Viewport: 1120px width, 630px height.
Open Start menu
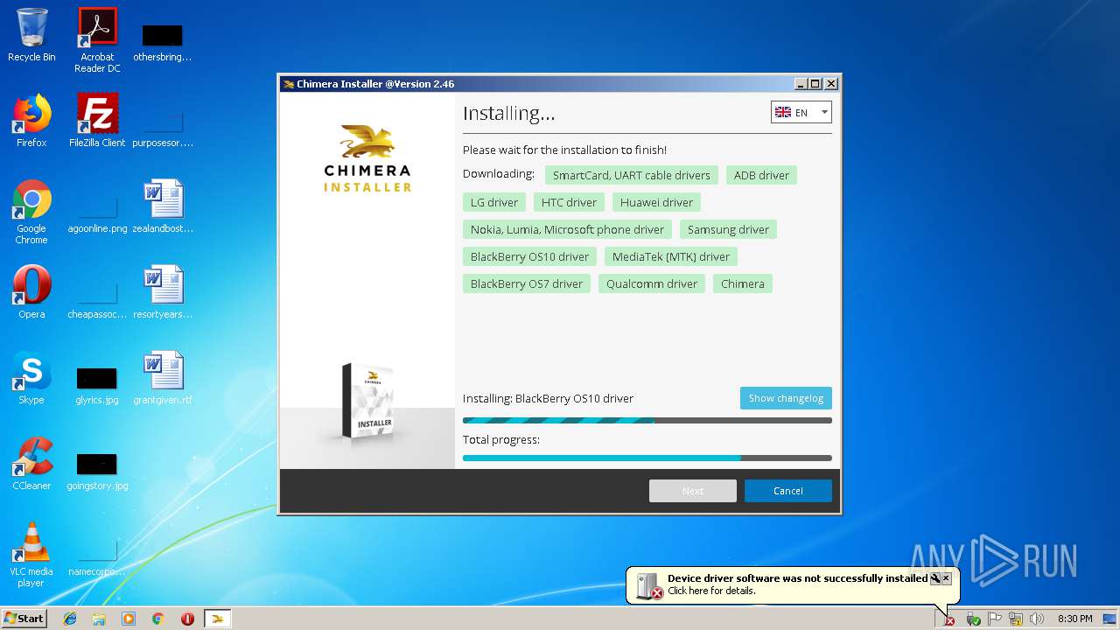pos(24,619)
